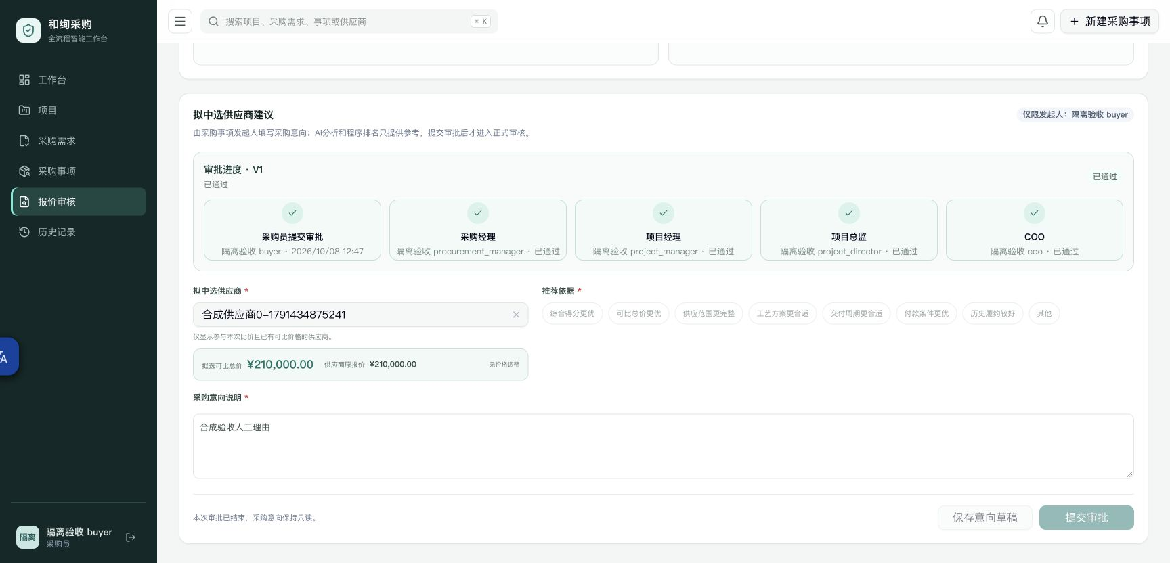Image resolution: width=1170 pixels, height=563 pixels.
Task: Click 新建采购事项 button
Action: (1110, 22)
